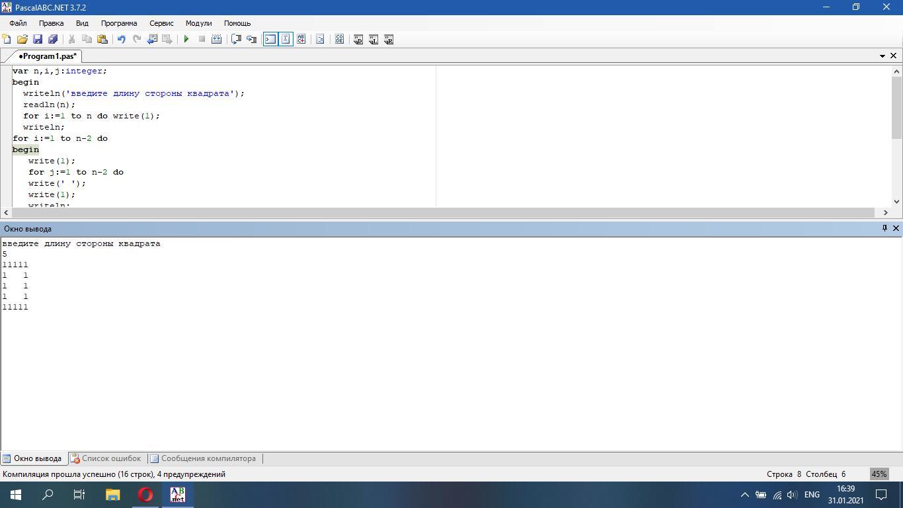Pin or auto-hide the output window
The width and height of the screenshot is (903, 508).
[884, 228]
